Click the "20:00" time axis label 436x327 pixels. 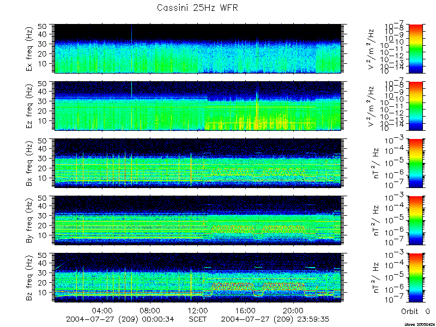pyautogui.click(x=294, y=310)
